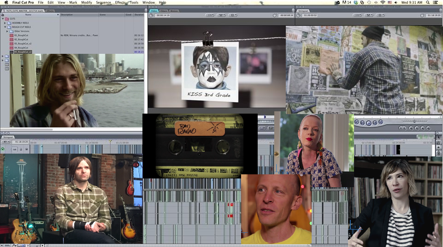Select the Stringout tab in Canvas
443x247 pixels.
tap(303, 11)
